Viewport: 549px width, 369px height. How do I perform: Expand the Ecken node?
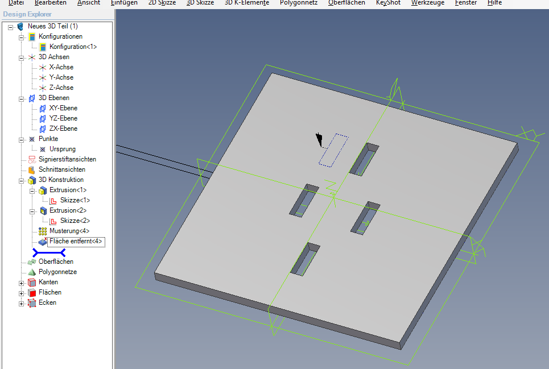(x=22, y=303)
